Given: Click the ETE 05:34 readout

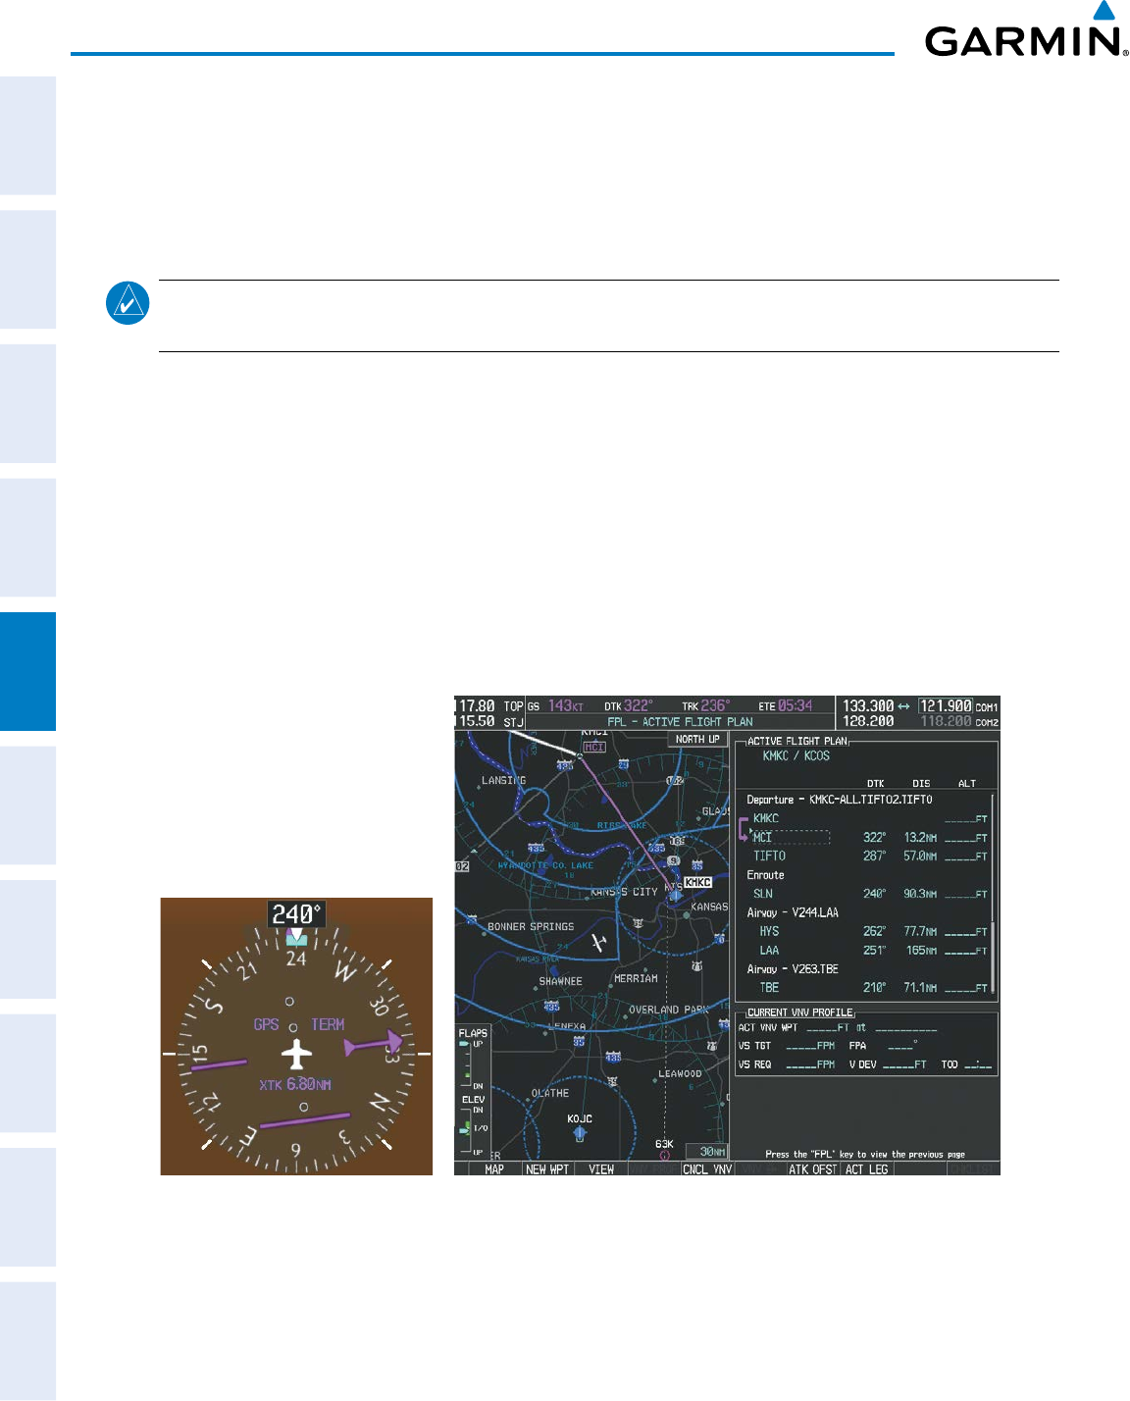Looking at the screenshot, I should click(x=786, y=705).
